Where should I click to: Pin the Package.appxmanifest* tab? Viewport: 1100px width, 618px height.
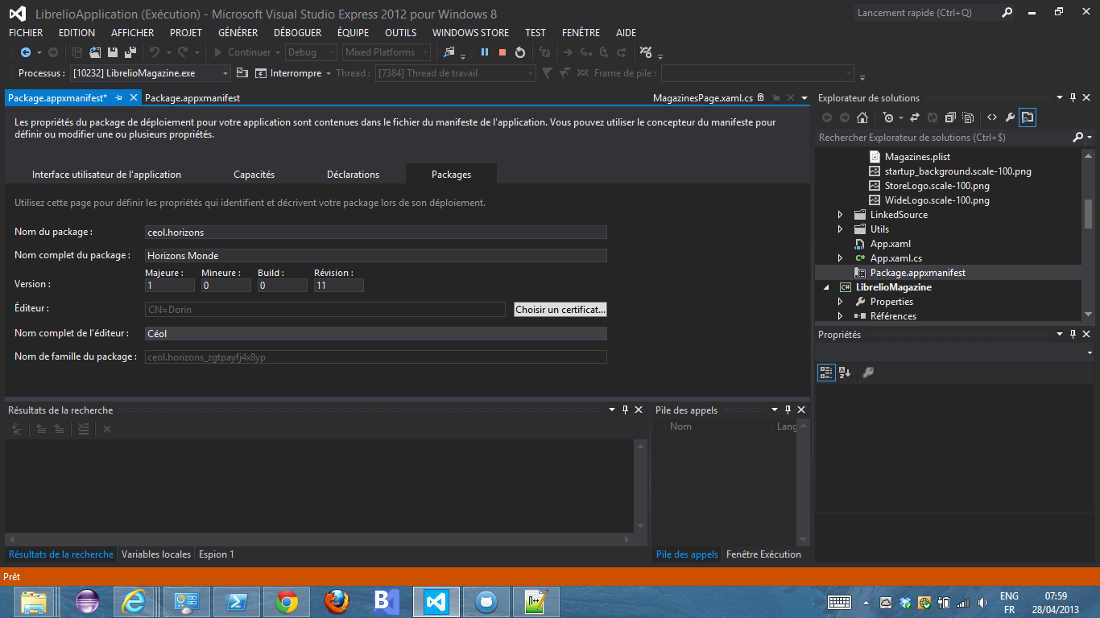118,97
